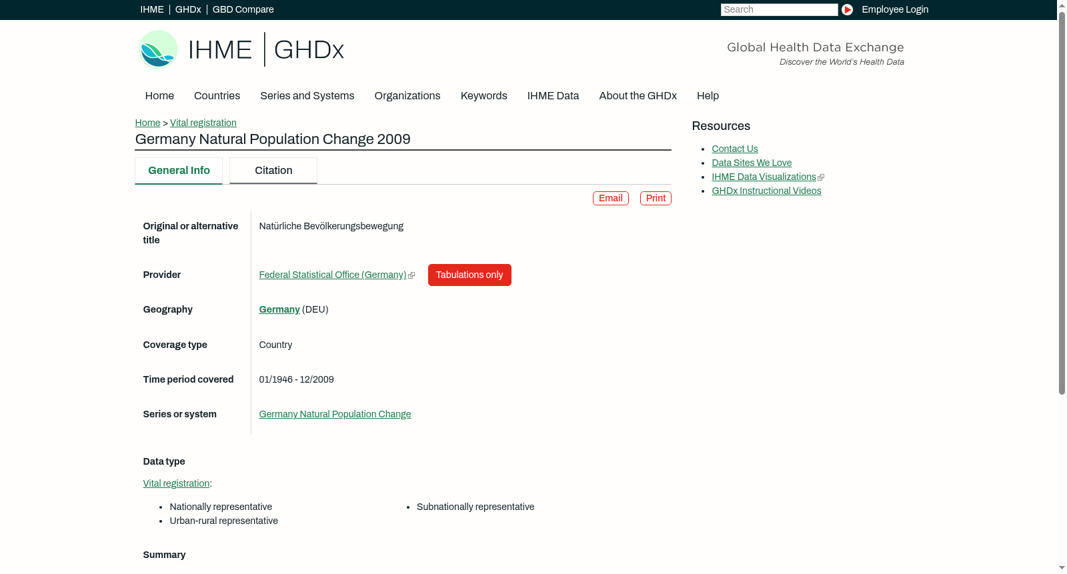Screen dimensions: 1067x574
Task: Click the Urban-rural representative list item
Action: (224, 521)
